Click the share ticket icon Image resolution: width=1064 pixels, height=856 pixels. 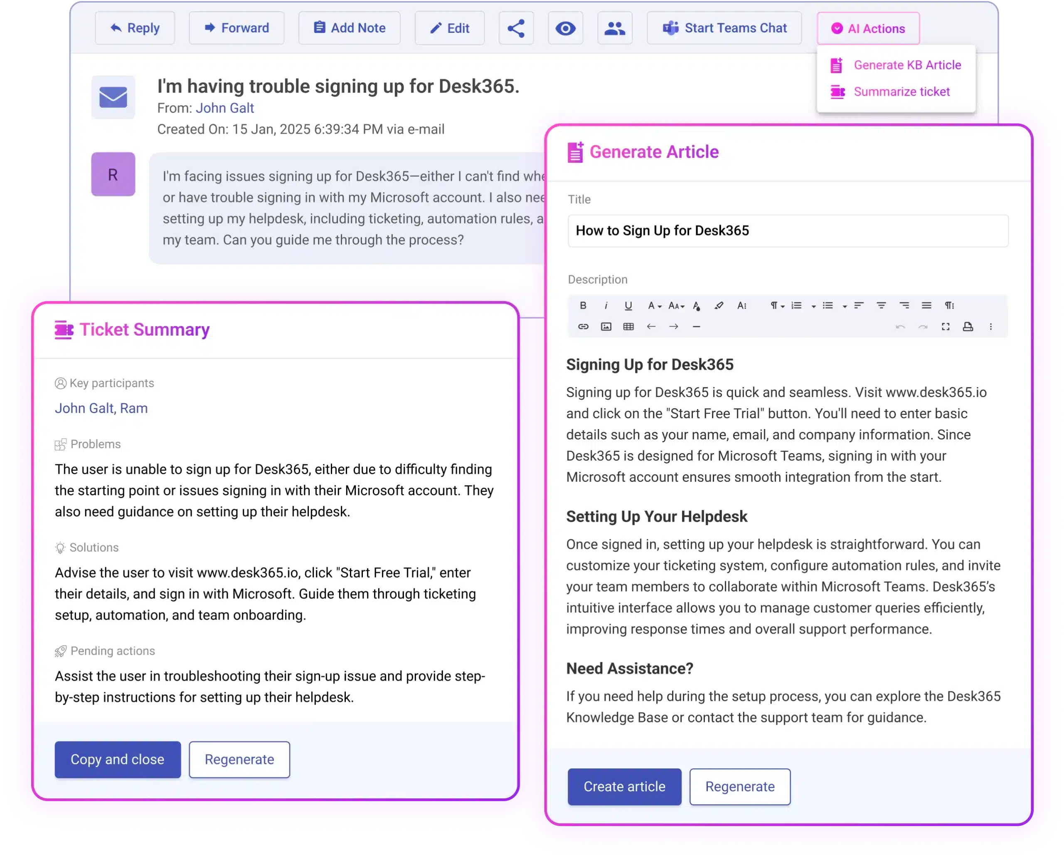pyautogui.click(x=516, y=28)
